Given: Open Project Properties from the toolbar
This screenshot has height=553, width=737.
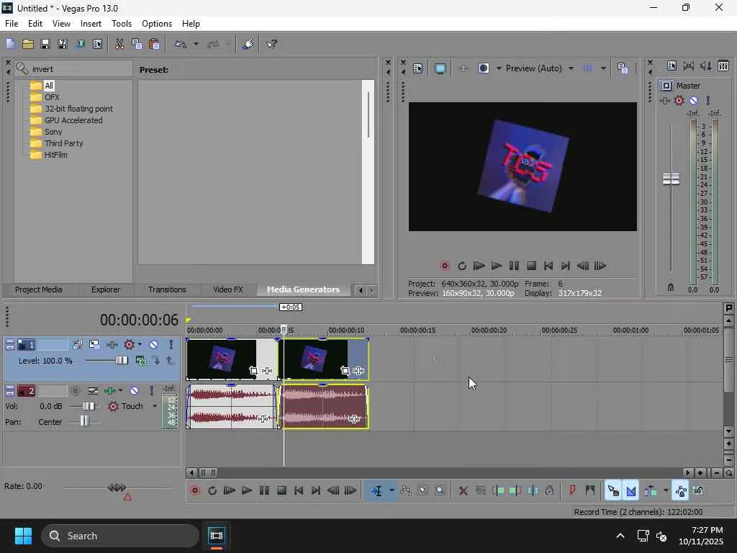Looking at the screenshot, I should point(97,44).
